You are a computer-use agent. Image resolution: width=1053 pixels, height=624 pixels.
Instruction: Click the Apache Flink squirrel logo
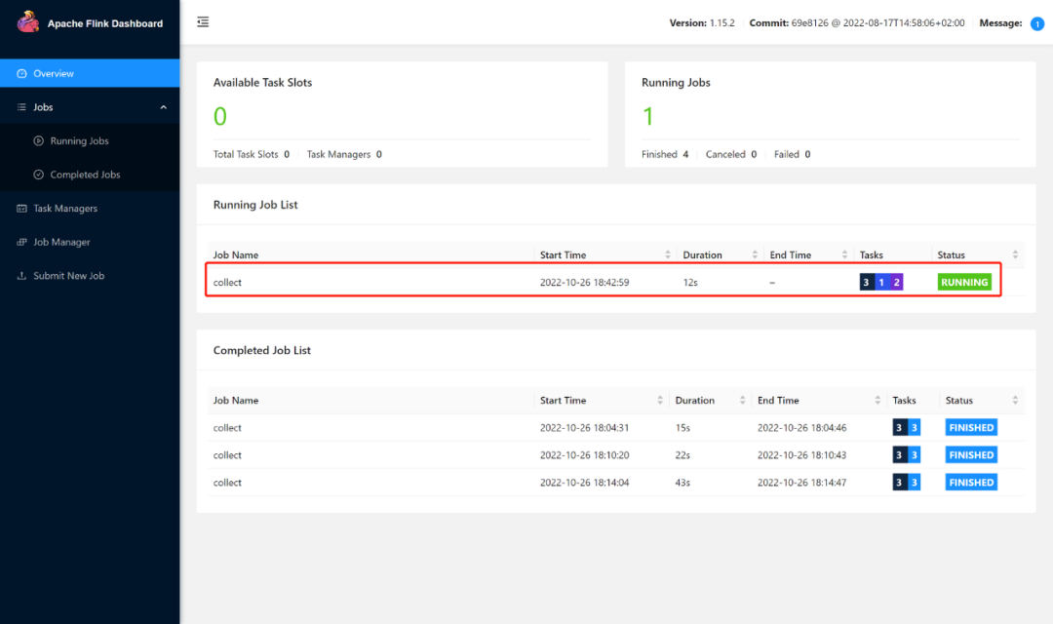(x=27, y=21)
